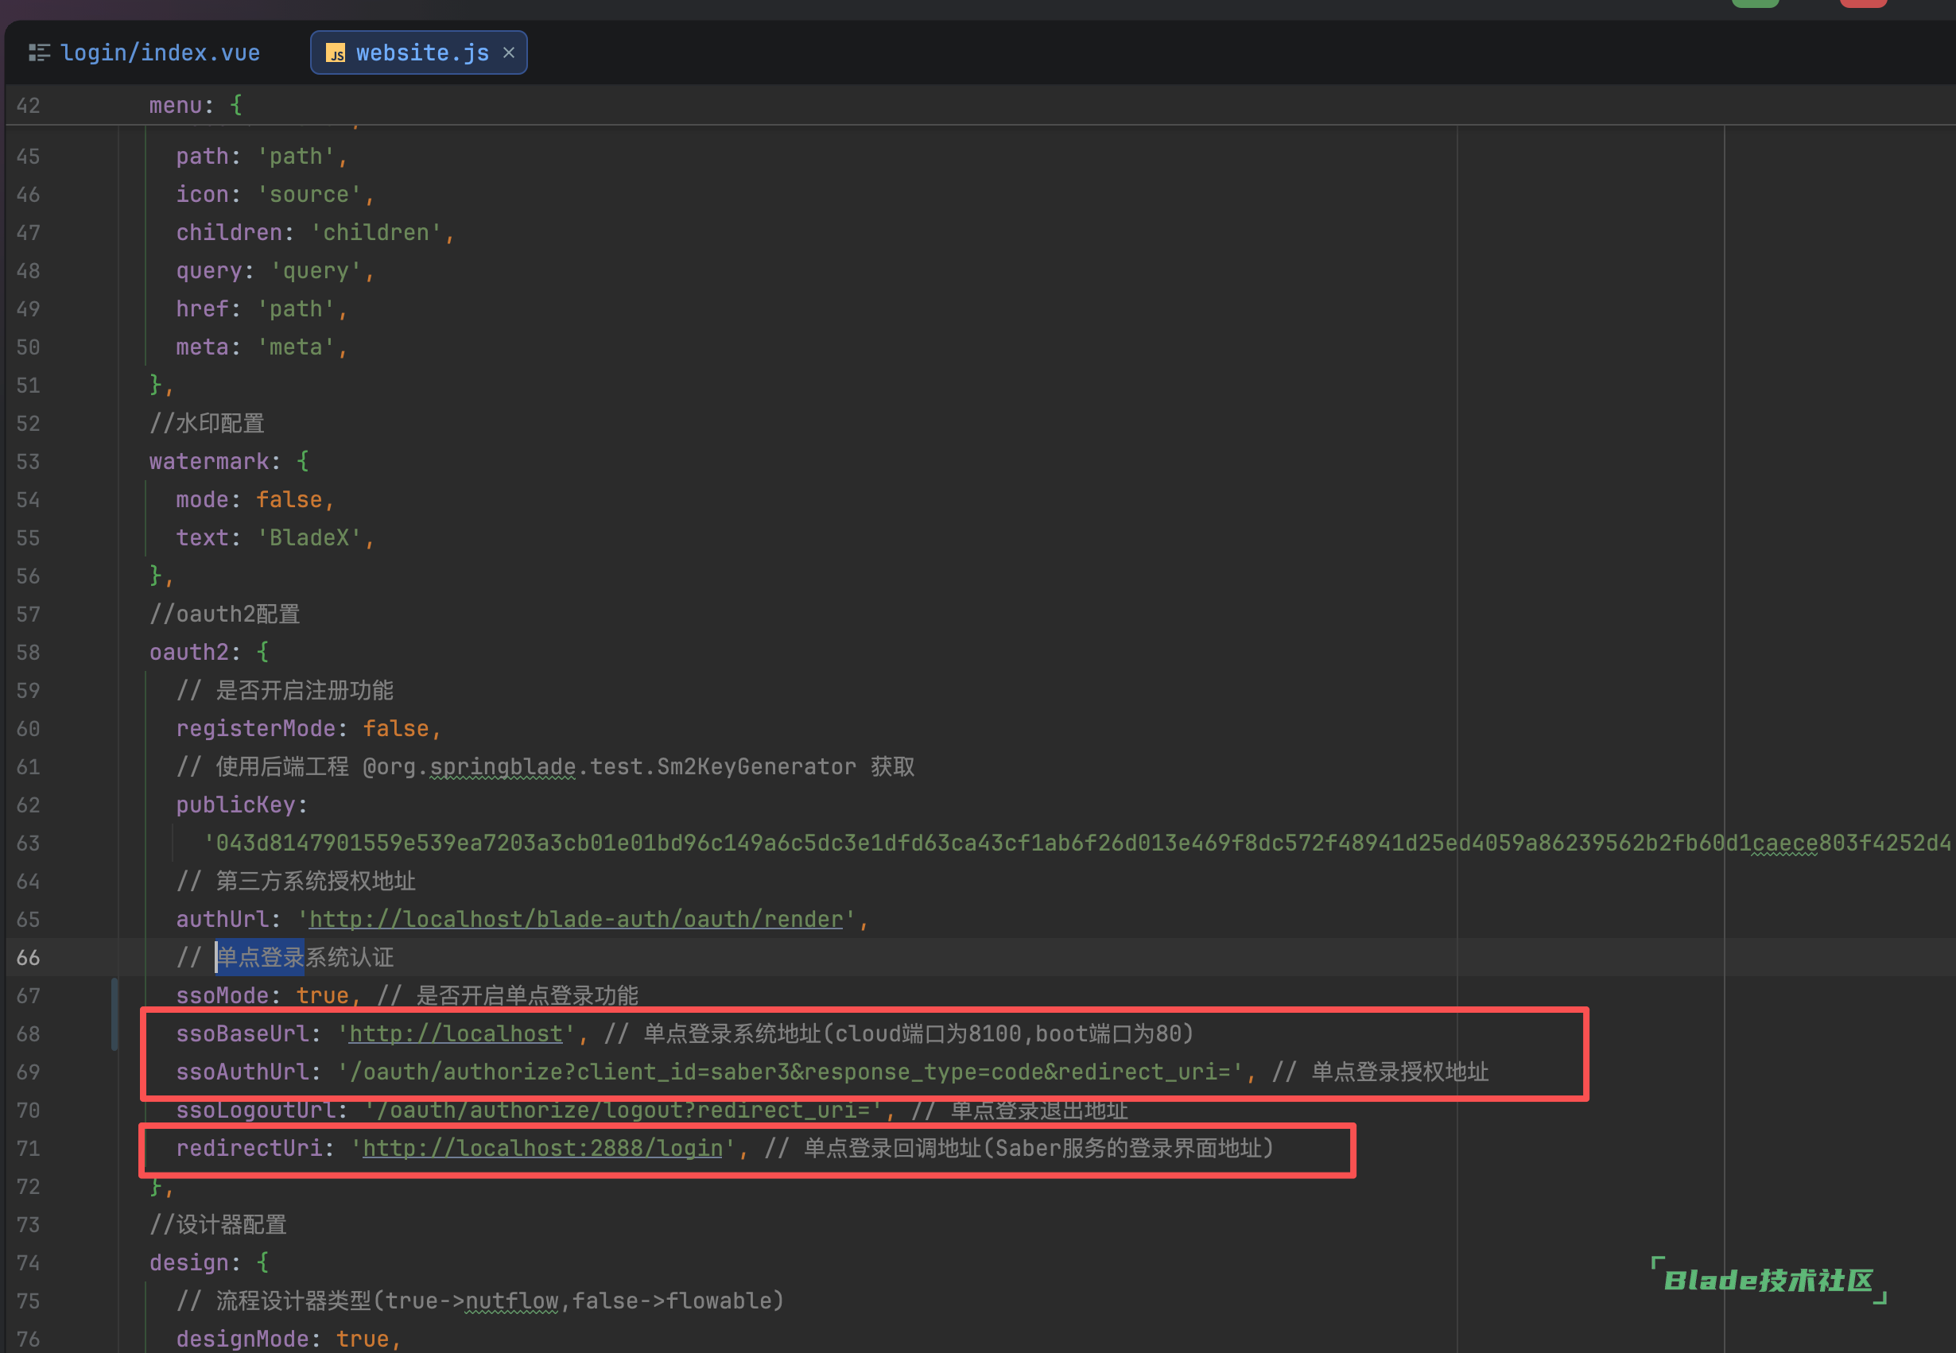Click the '//水印配置' comment
This screenshot has width=1956, height=1353.
(x=207, y=423)
